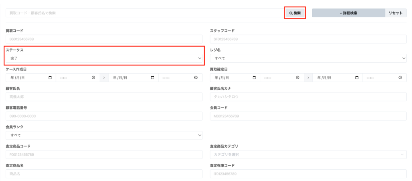Click the 査定在庫コード input field

[x=308, y=174]
